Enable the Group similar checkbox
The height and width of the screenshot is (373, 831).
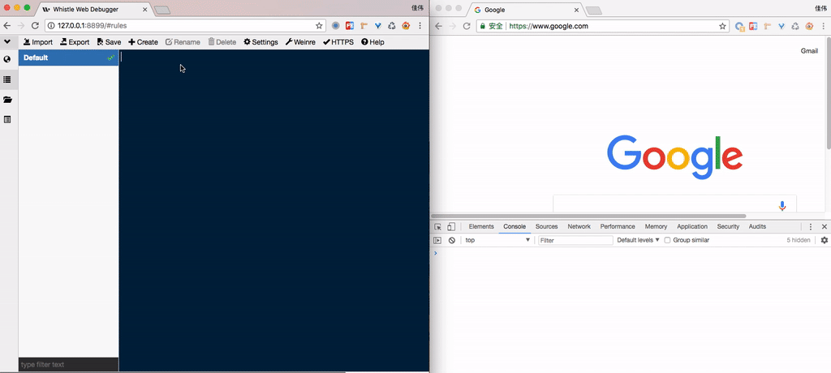click(668, 241)
